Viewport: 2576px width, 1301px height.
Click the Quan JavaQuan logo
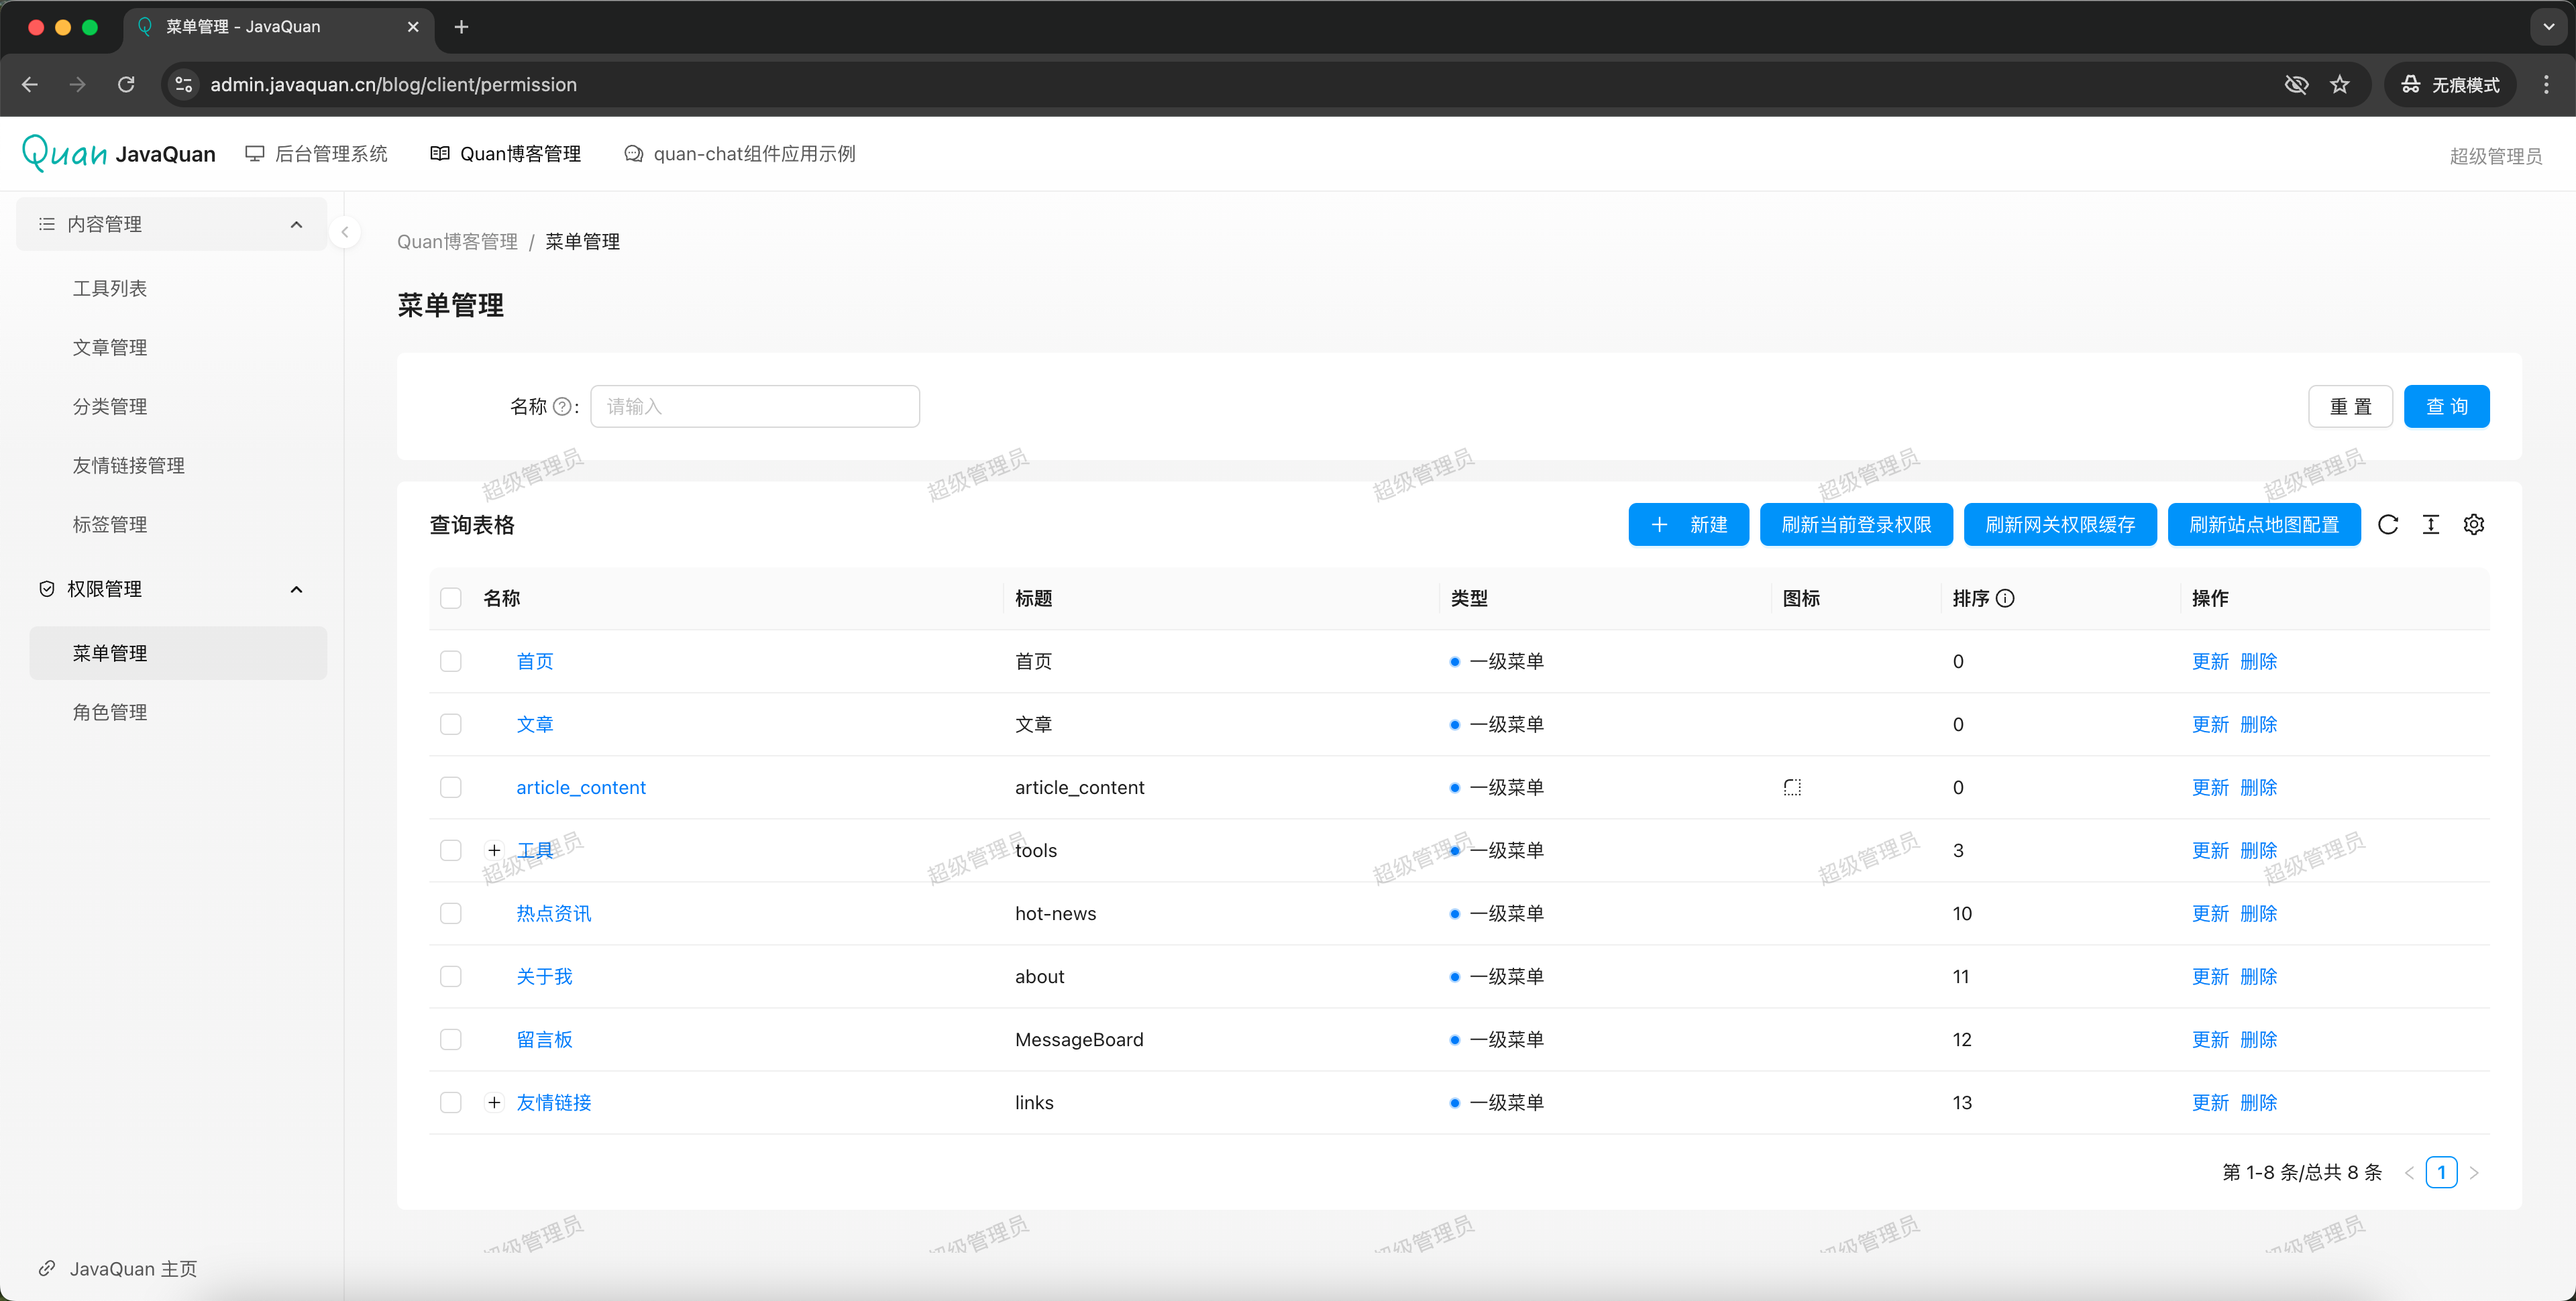coord(118,154)
